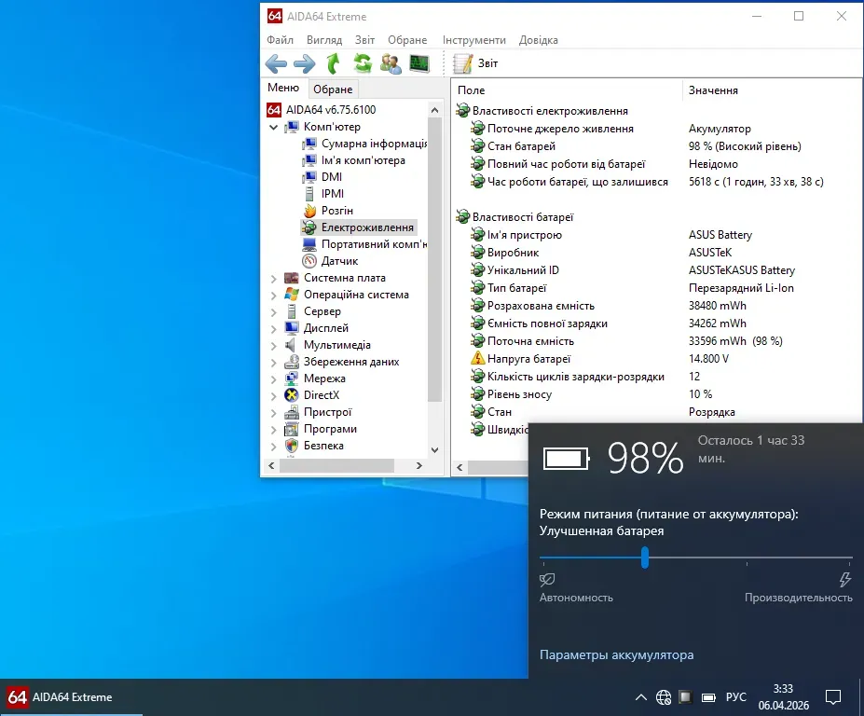Show hidden system tray icons
This screenshot has width=864, height=716.
pos(640,697)
